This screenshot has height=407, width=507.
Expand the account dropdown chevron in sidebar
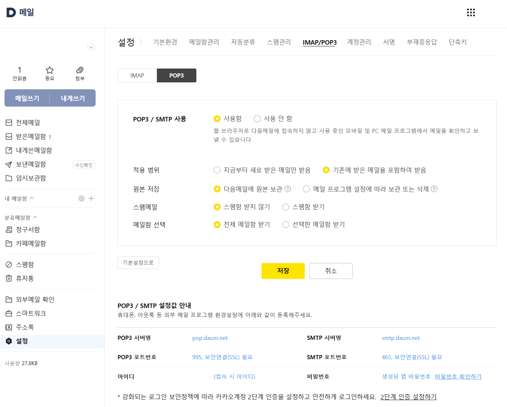91,47
